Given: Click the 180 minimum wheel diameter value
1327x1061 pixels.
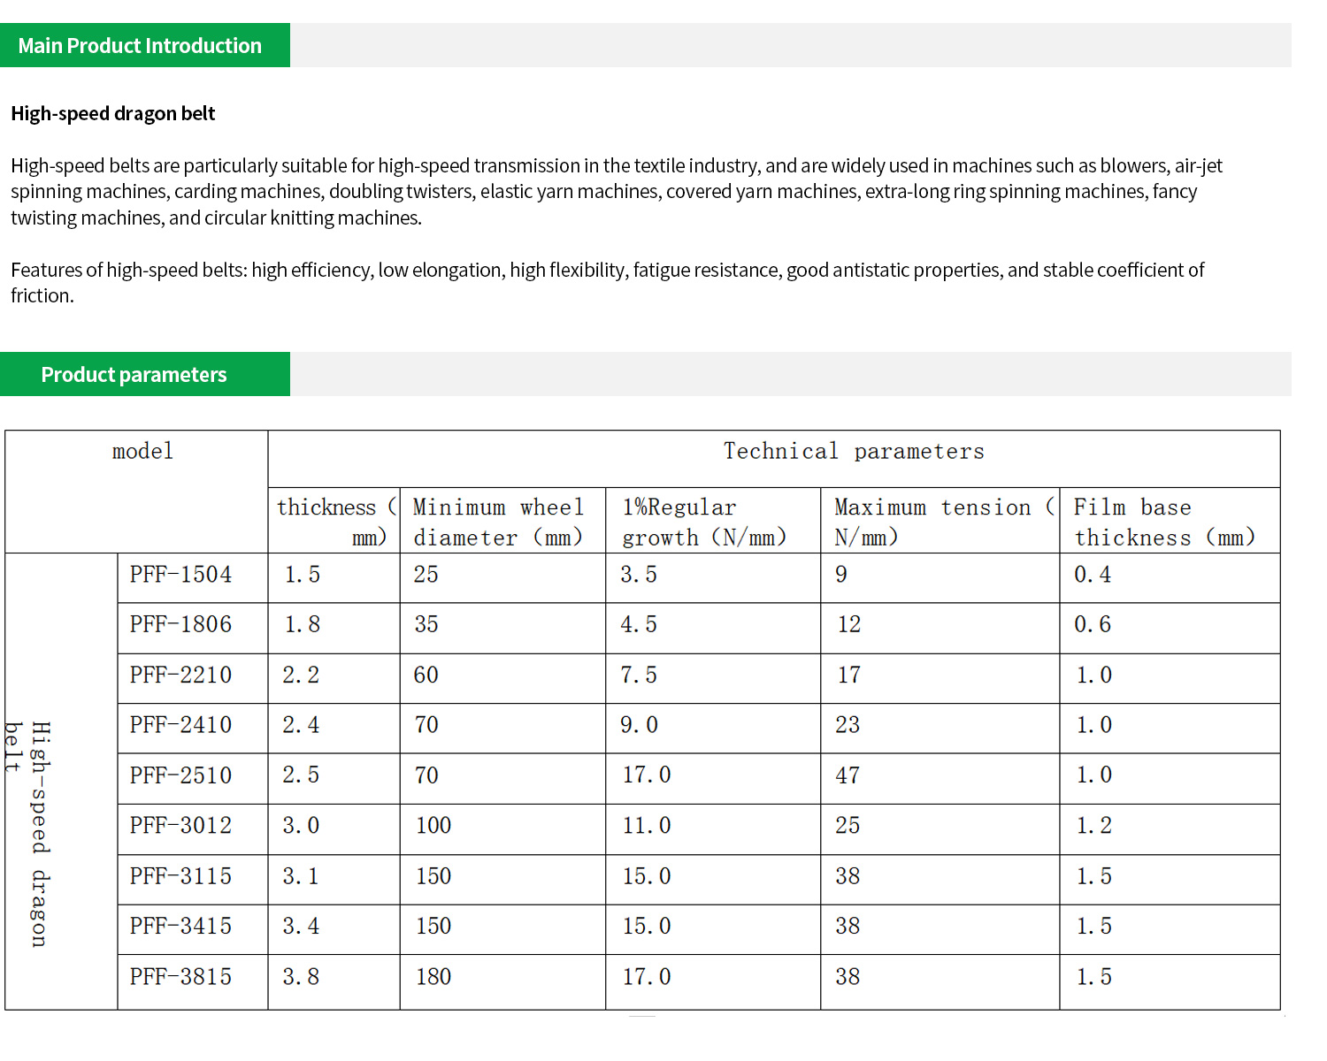Looking at the screenshot, I should (x=433, y=977).
